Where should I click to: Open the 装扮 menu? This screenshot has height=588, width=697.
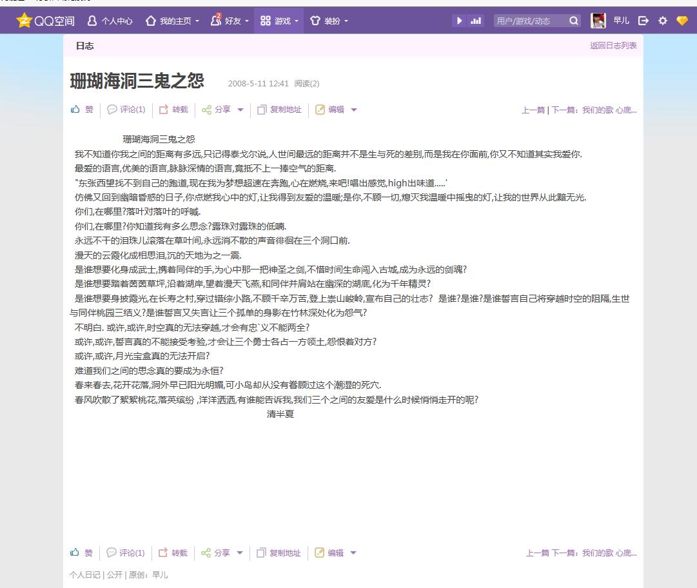tap(329, 21)
